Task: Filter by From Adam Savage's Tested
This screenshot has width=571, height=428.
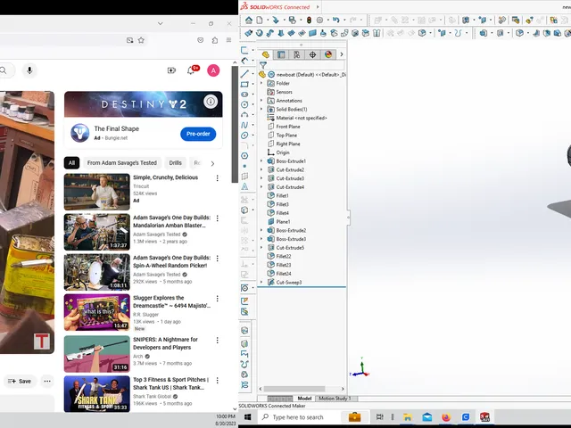Action: (x=122, y=162)
